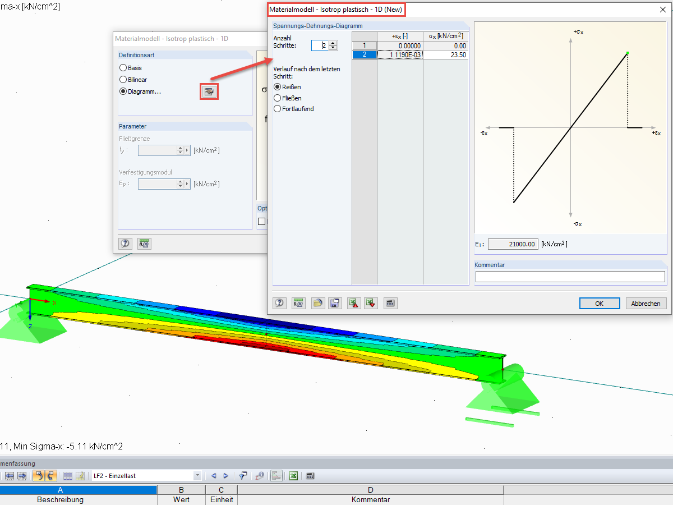Click column B Wert header in the bottom table
Screen dimensions: 673x505
coord(181,494)
